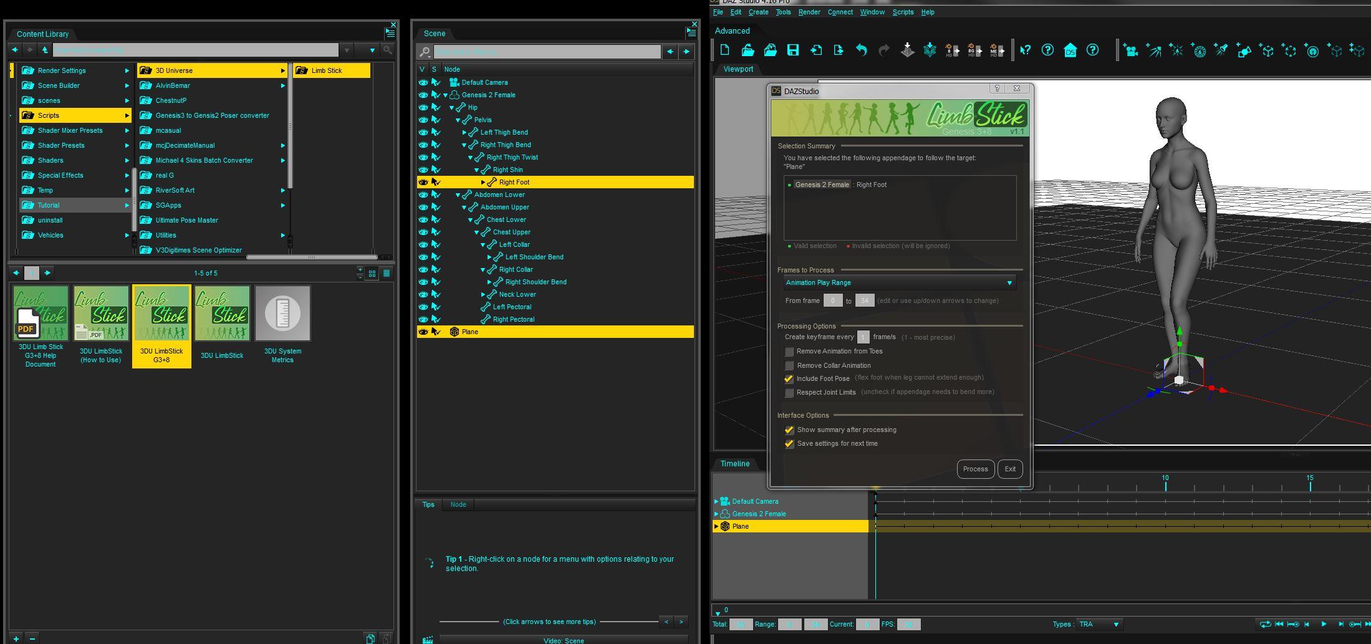Image resolution: width=1371 pixels, height=644 pixels.
Task: Uncheck Include Foot Pose option
Action: (789, 379)
